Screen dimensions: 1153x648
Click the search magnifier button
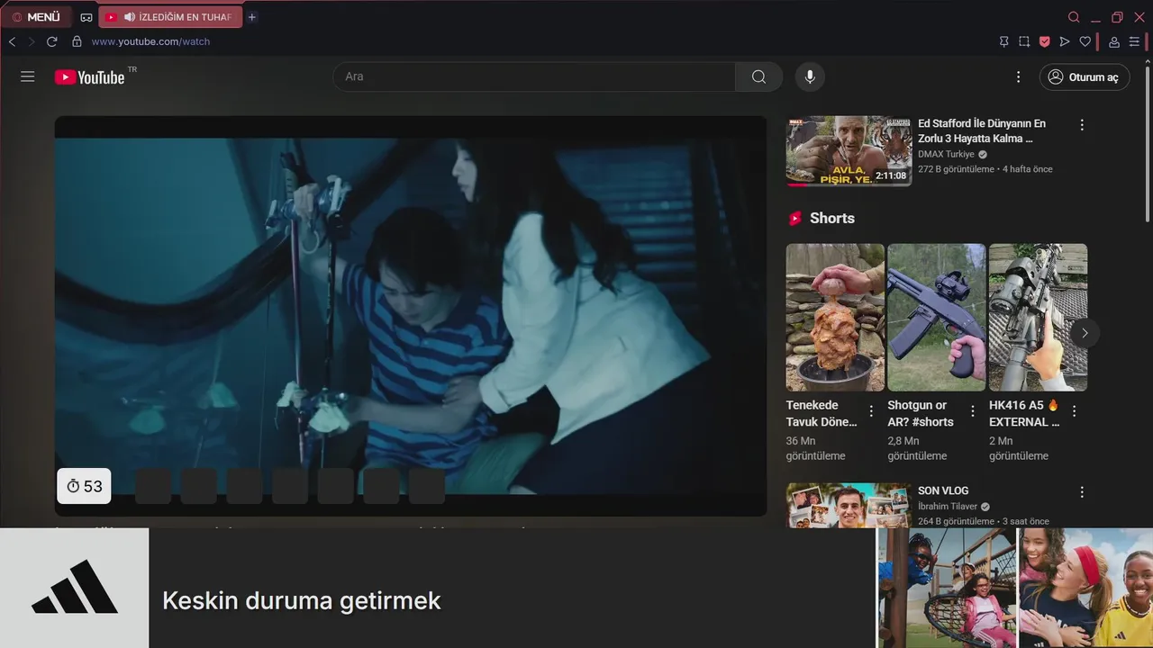tap(758, 76)
